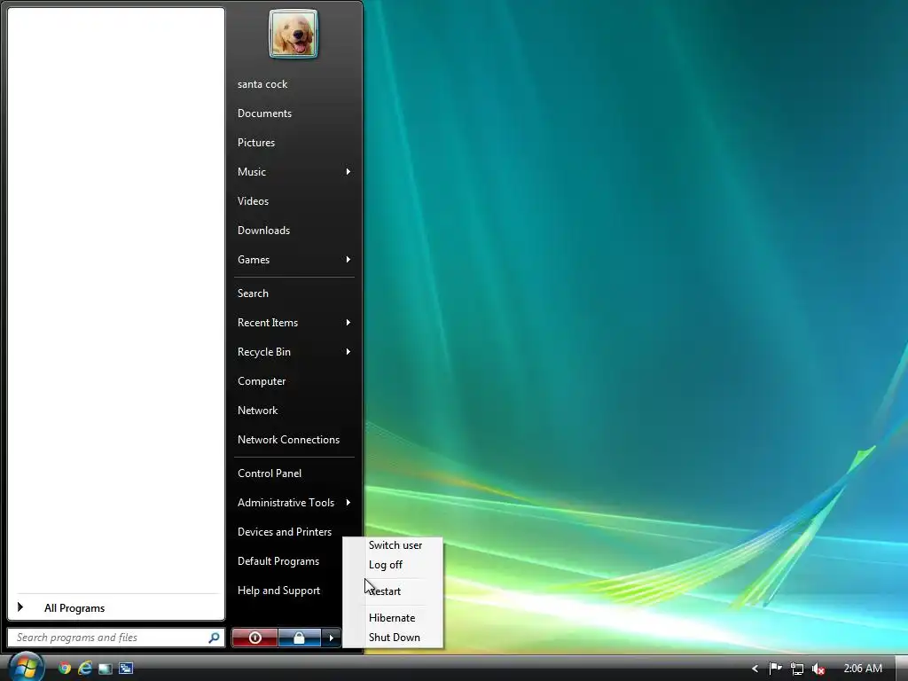Open Network Connections
The width and height of the screenshot is (908, 681).
(x=288, y=440)
